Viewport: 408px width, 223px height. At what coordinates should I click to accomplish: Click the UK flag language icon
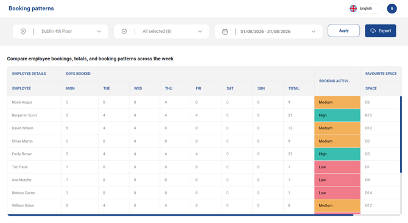pos(353,9)
